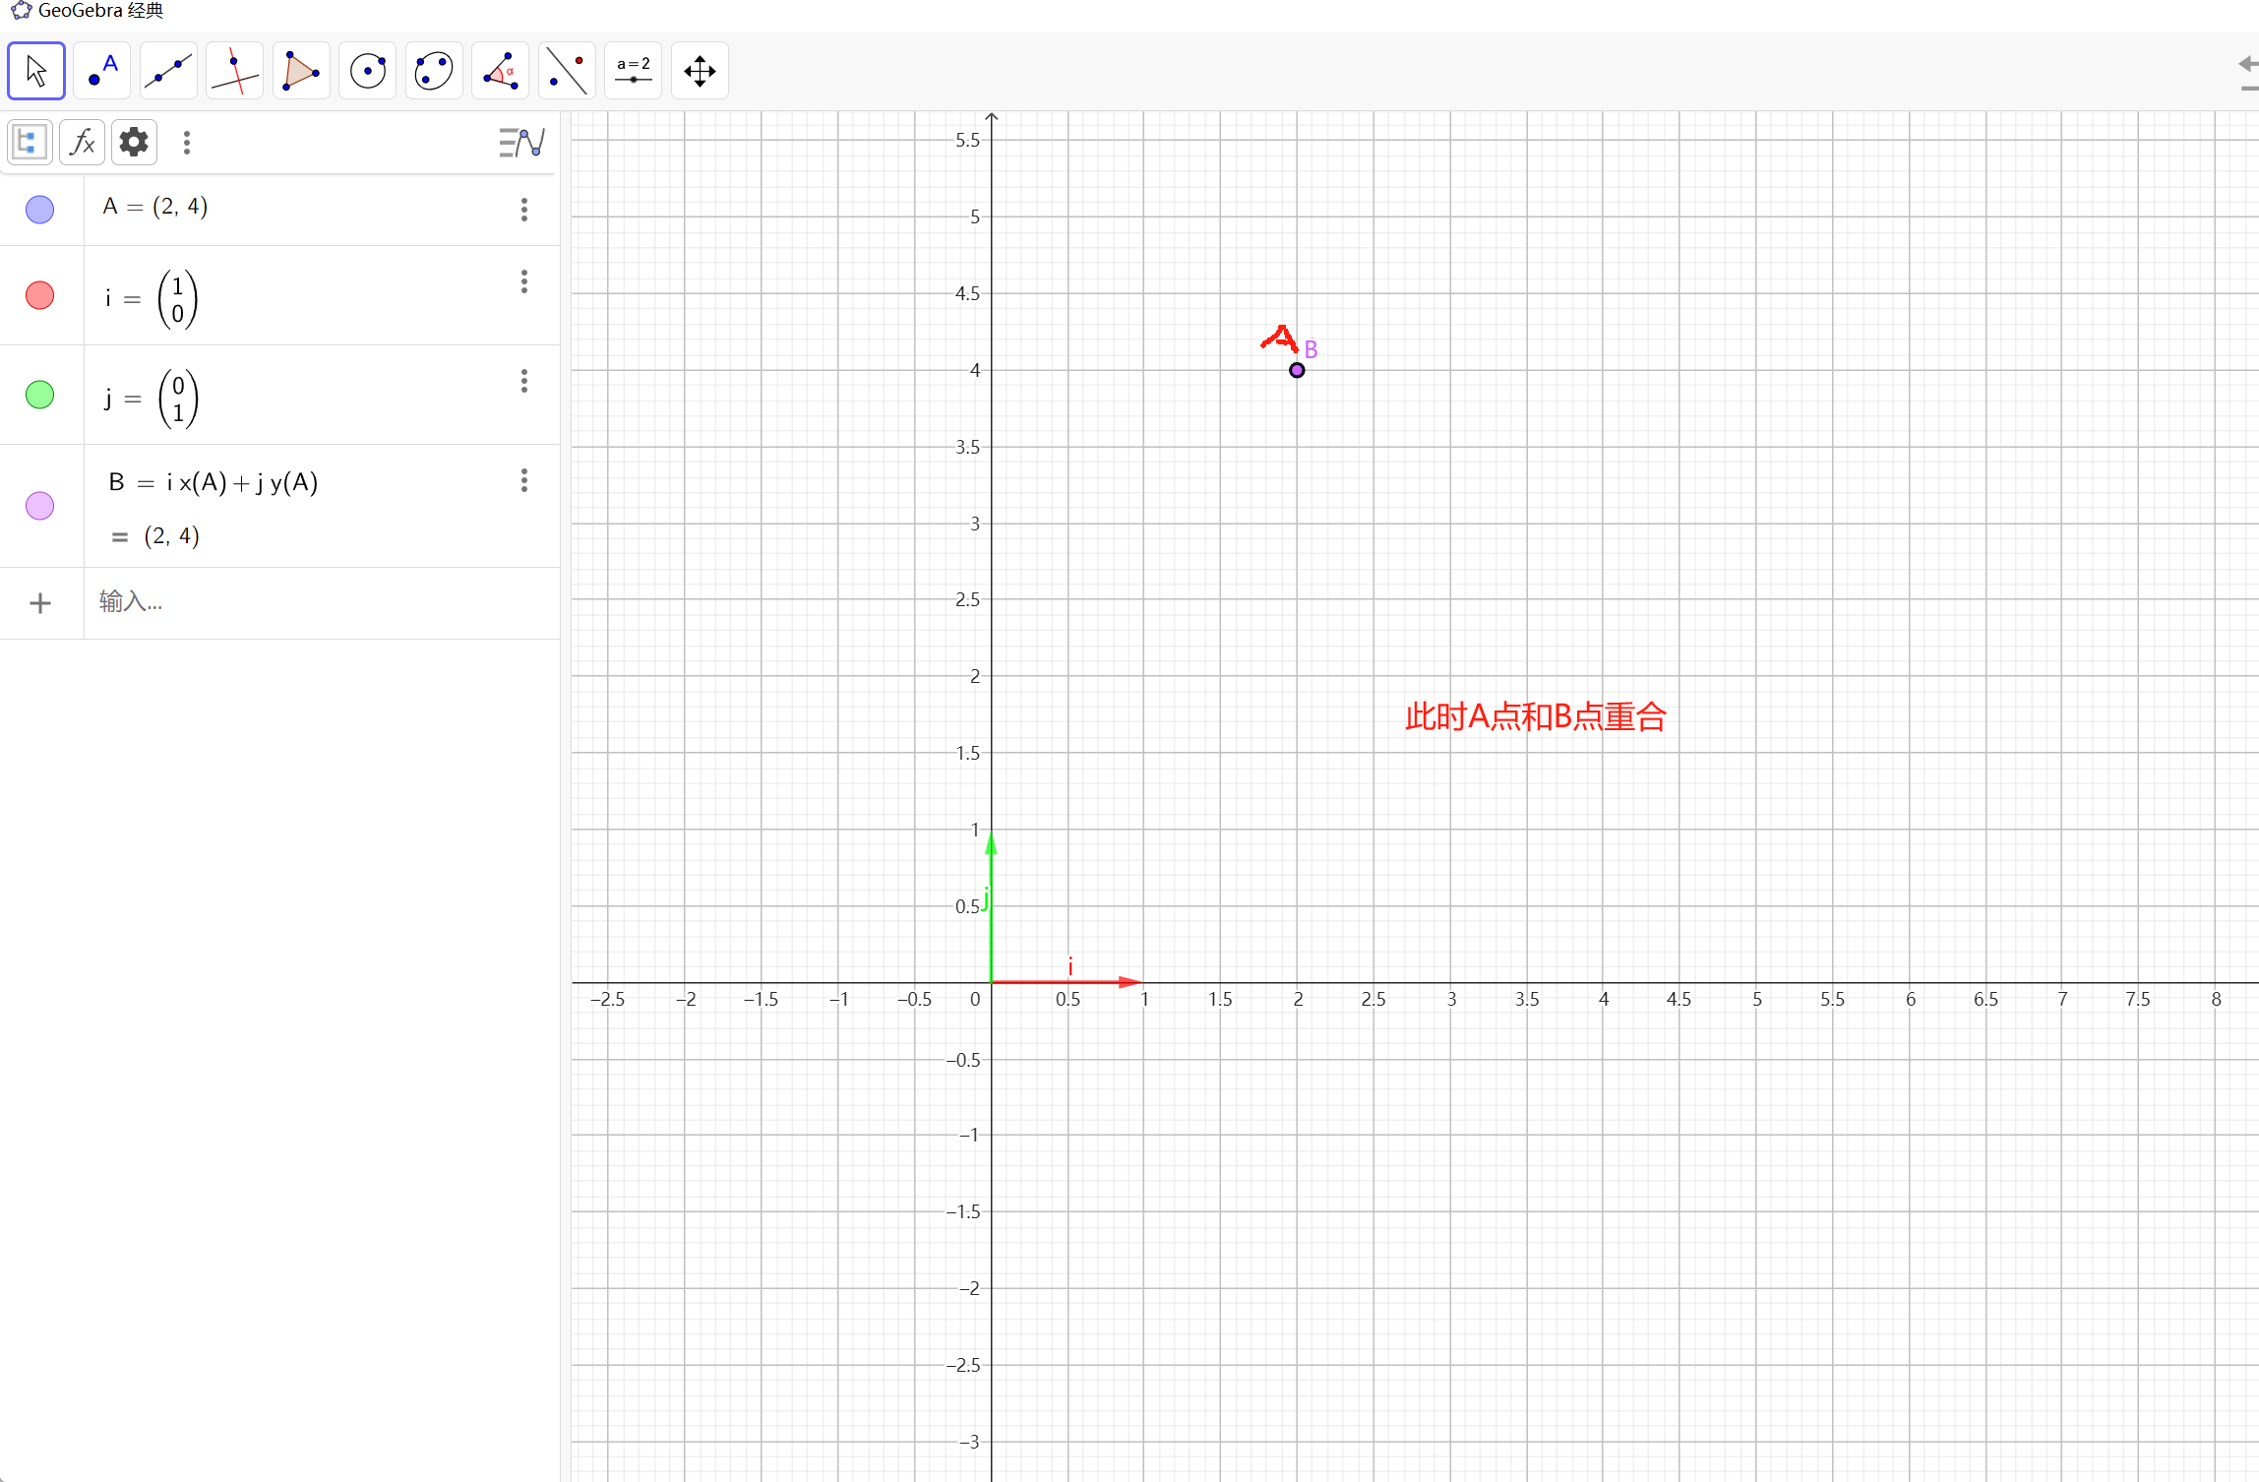Viewport: 2259px width, 1482px height.
Task: Select the Move Graphics View tool
Action: pyautogui.click(x=700, y=71)
